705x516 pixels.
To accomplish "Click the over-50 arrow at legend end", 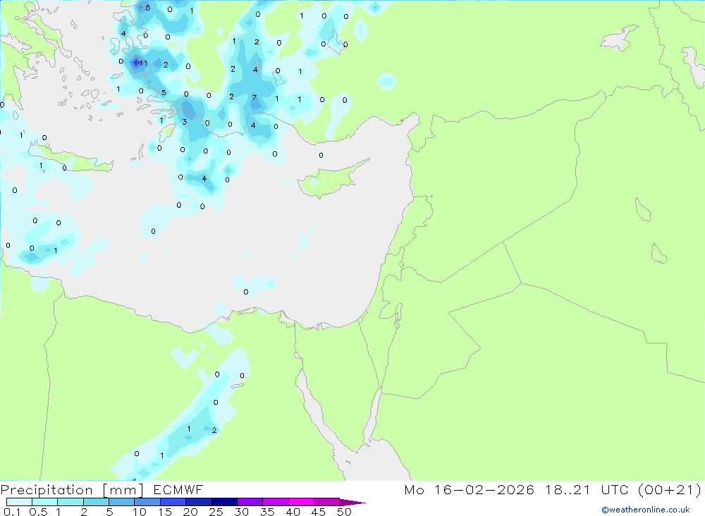I will click(x=352, y=503).
